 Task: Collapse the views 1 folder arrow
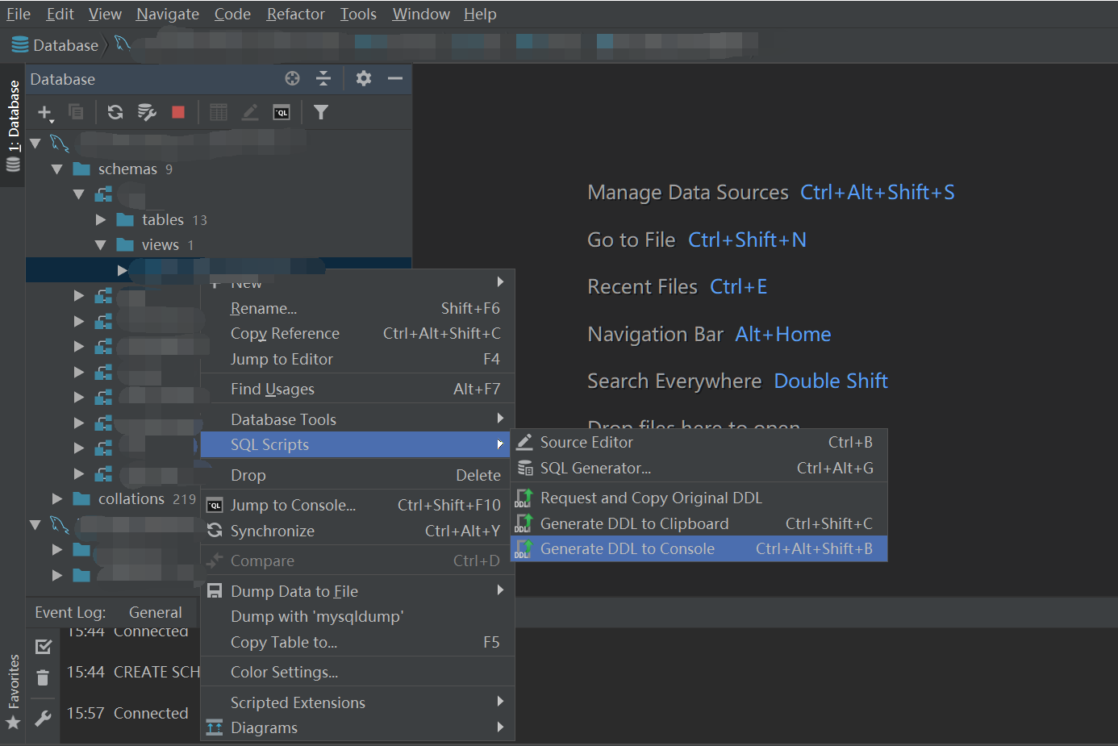point(101,244)
